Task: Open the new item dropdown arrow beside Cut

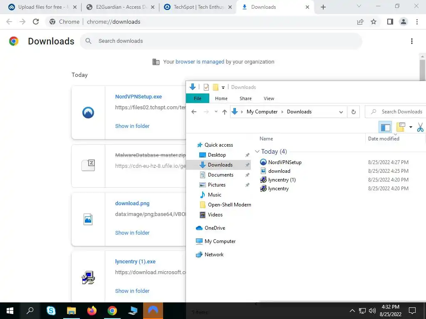Action: [411, 127]
